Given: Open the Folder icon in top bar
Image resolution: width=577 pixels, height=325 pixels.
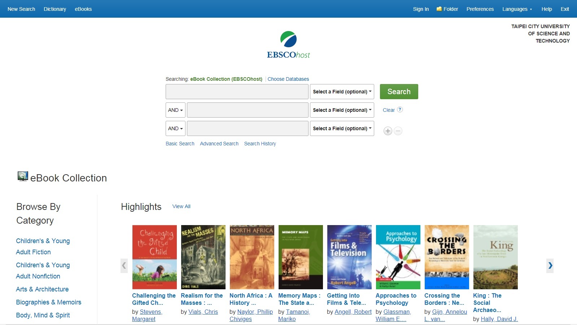Looking at the screenshot, I should (x=439, y=9).
